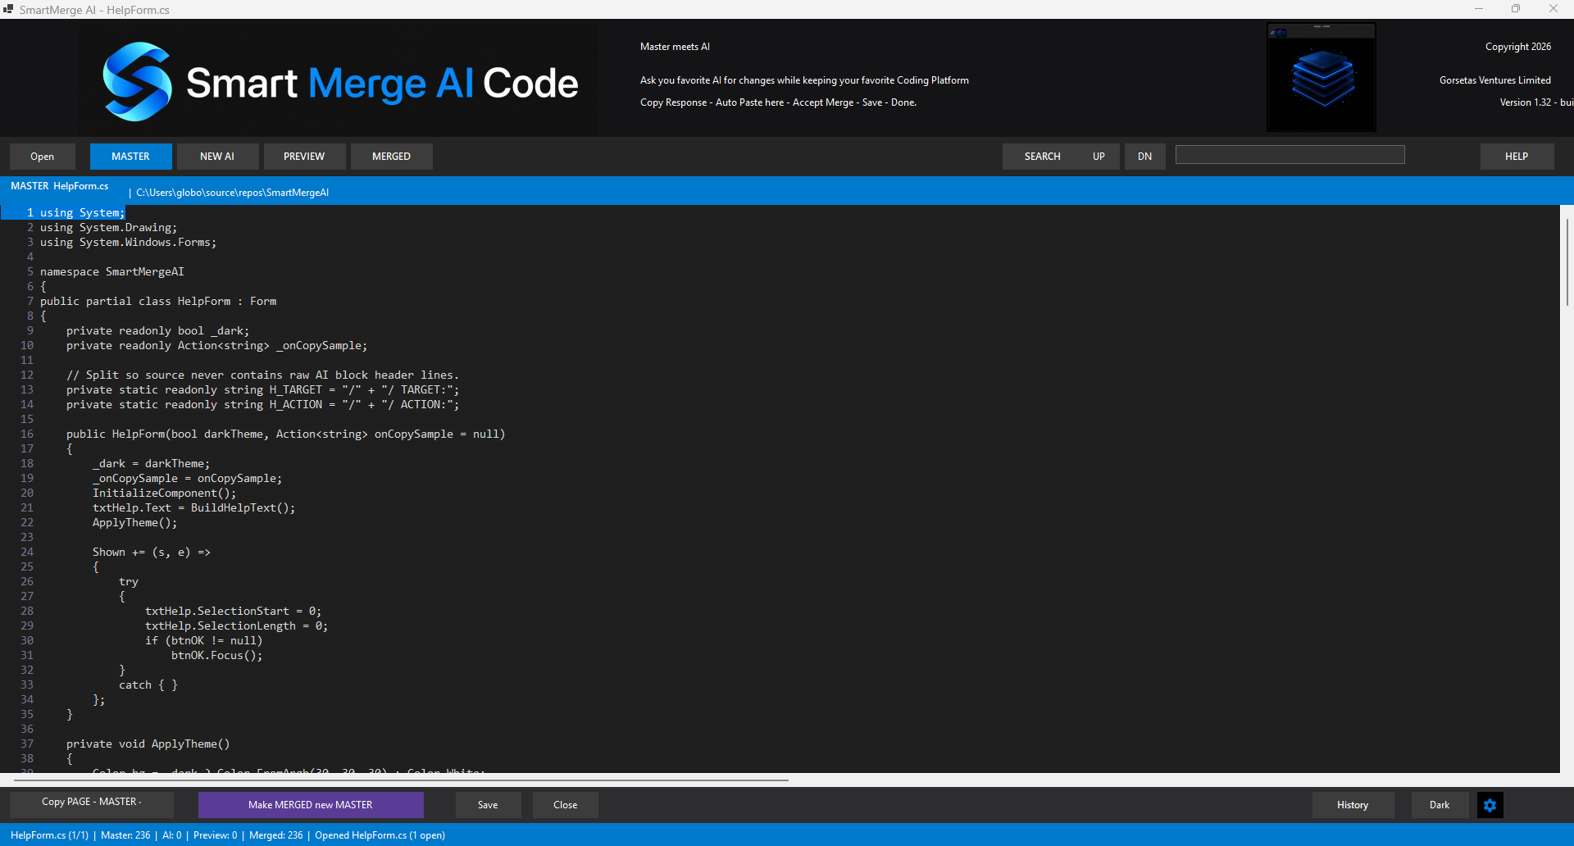Switch to the PREVIEW tab
This screenshot has width=1574, height=846.
click(304, 157)
